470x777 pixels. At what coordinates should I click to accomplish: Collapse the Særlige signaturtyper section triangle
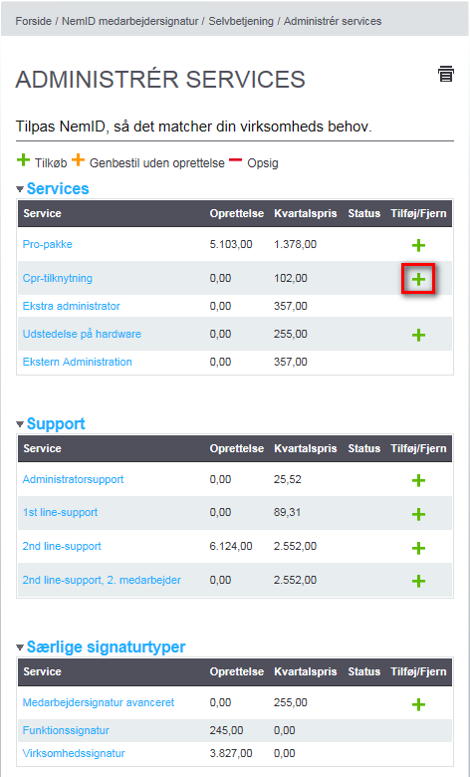(20, 647)
